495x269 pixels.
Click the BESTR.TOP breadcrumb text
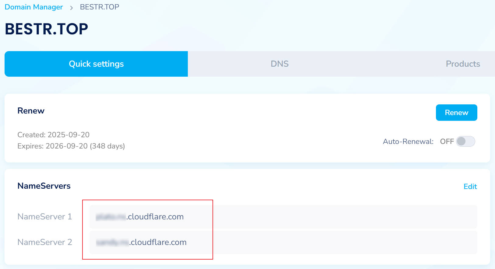pyautogui.click(x=99, y=7)
